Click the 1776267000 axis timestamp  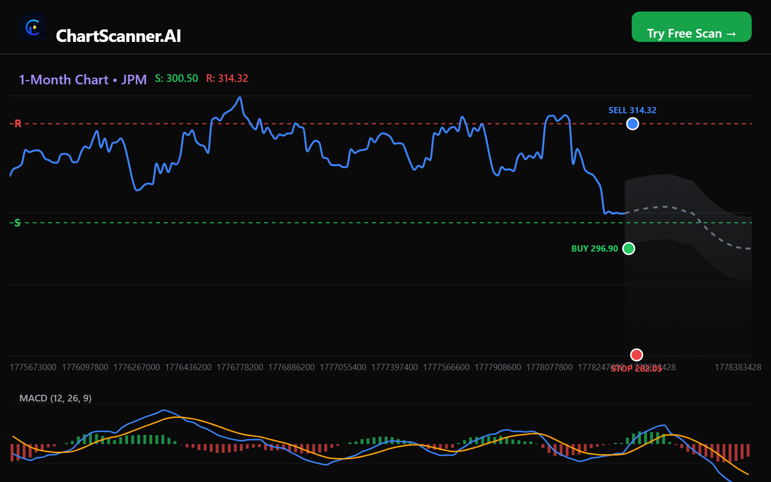click(137, 367)
